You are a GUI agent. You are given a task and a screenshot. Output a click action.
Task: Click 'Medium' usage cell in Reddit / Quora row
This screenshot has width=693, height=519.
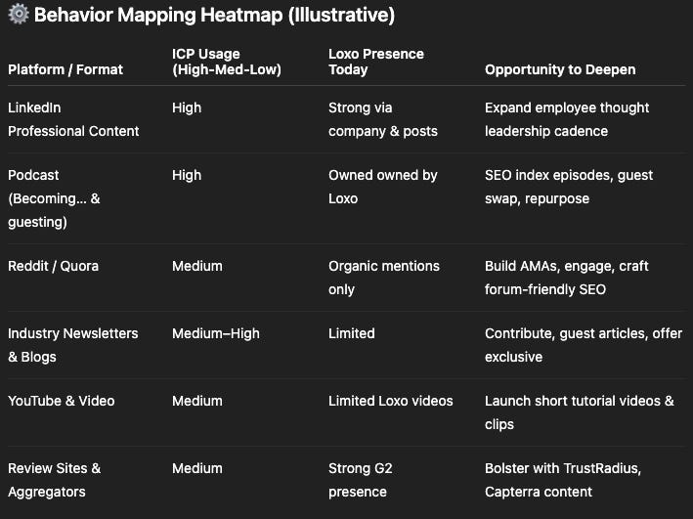[x=197, y=266]
